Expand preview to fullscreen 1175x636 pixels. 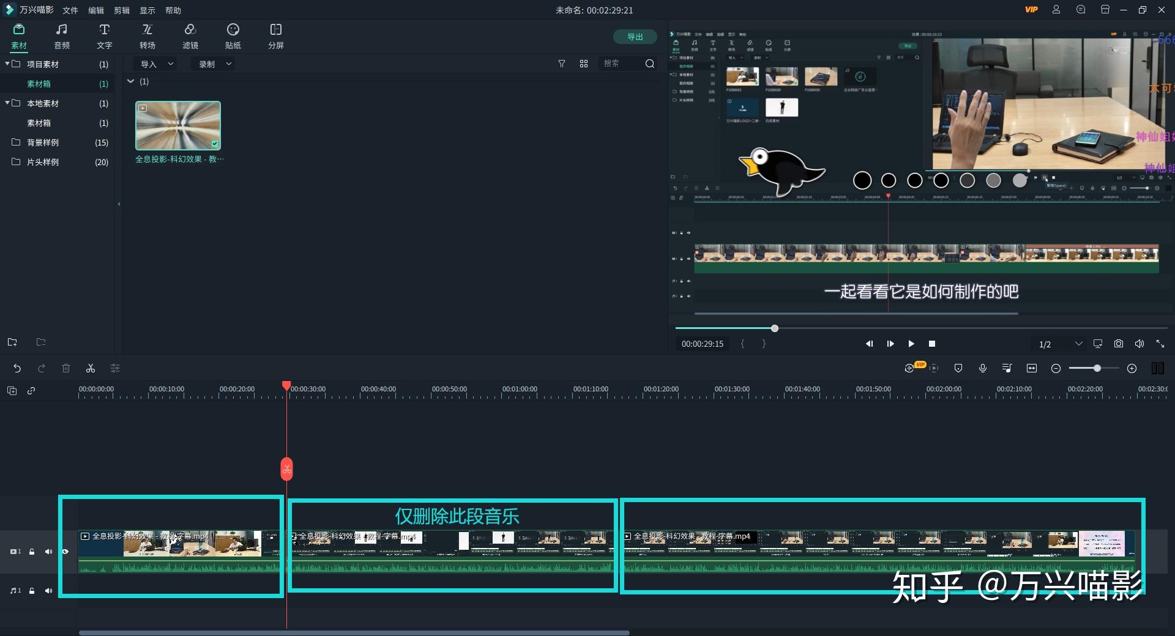pyautogui.click(x=1160, y=344)
